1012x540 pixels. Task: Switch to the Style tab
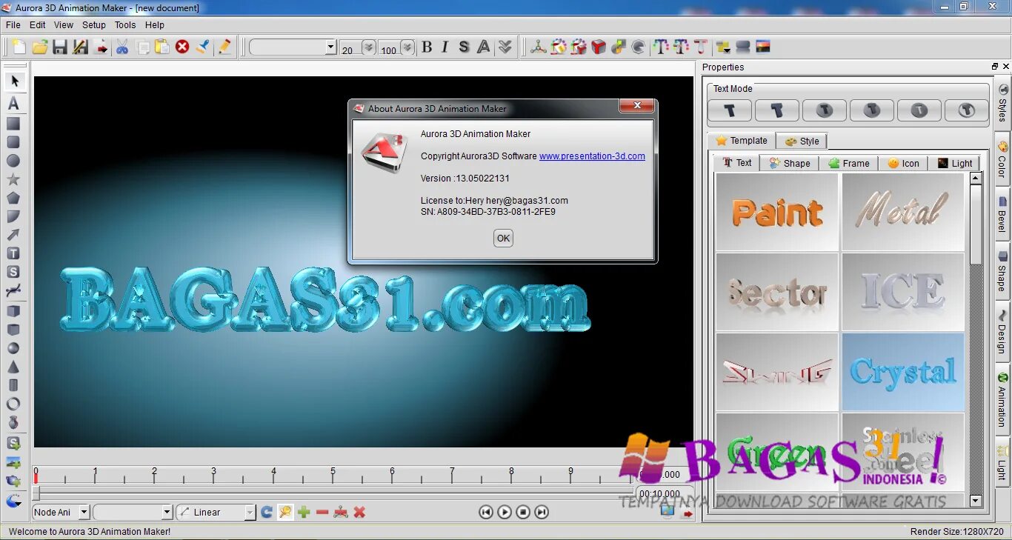pos(802,141)
